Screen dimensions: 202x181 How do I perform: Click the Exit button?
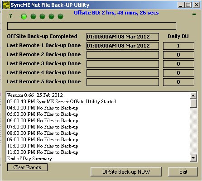183,171
